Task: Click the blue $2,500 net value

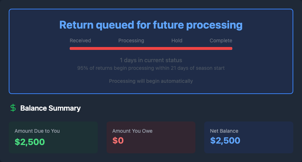Action: (225, 141)
